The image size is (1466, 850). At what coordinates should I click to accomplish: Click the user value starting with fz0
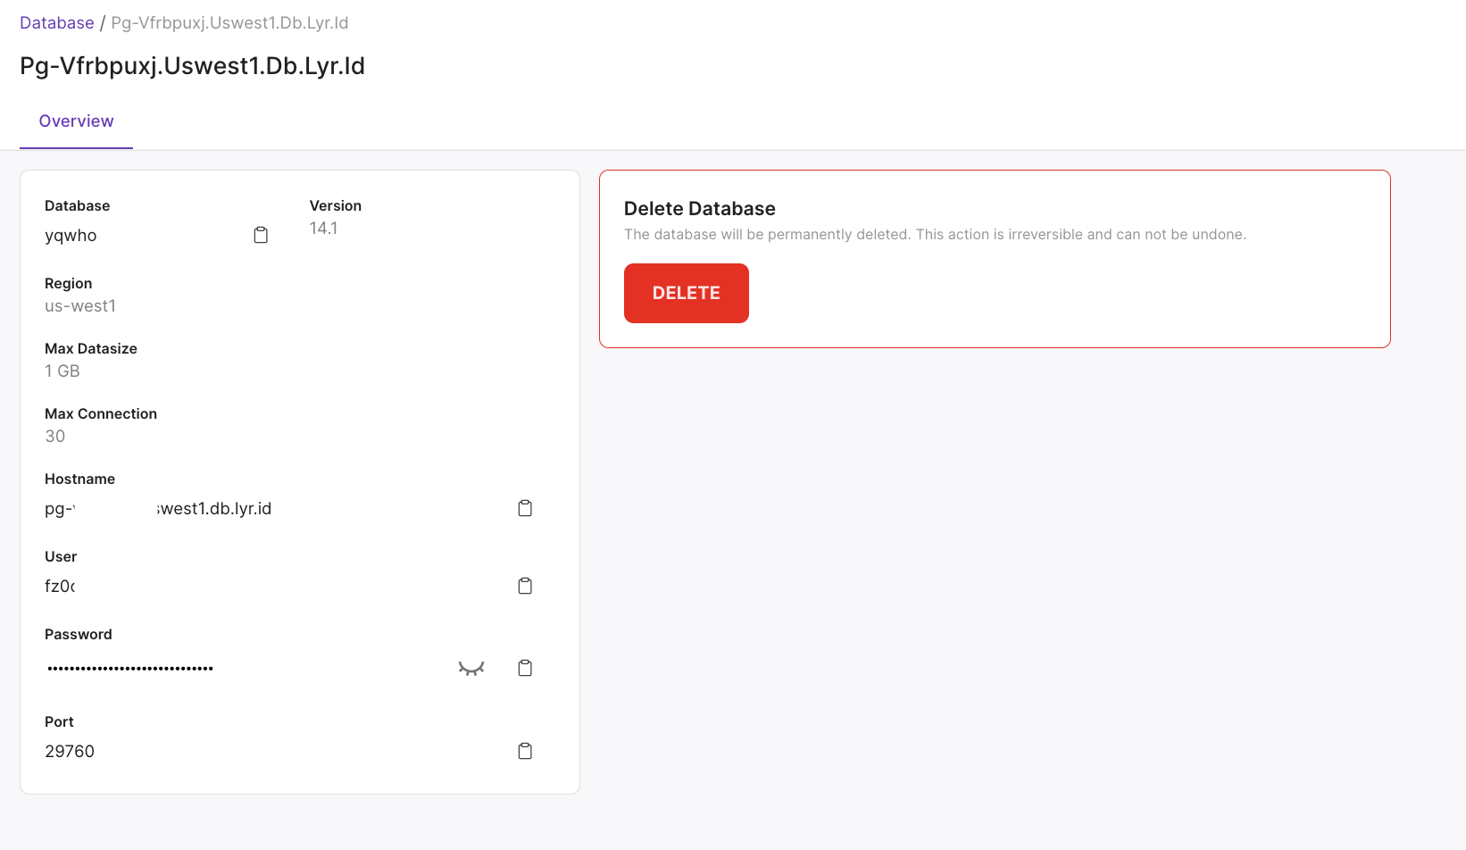(x=60, y=586)
